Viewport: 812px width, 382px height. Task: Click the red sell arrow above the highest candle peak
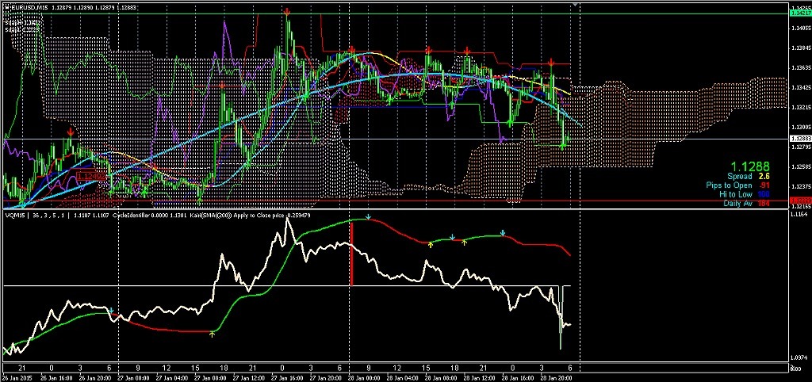pyautogui.click(x=286, y=12)
